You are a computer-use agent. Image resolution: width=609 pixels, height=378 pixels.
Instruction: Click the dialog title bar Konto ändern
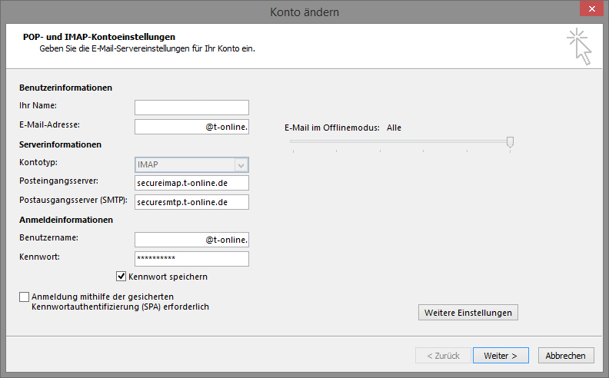click(304, 12)
